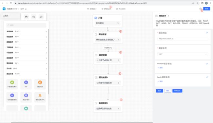Click the icon beside 新增数据1 node title
The image size is (213, 123).
click(x=96, y=103)
